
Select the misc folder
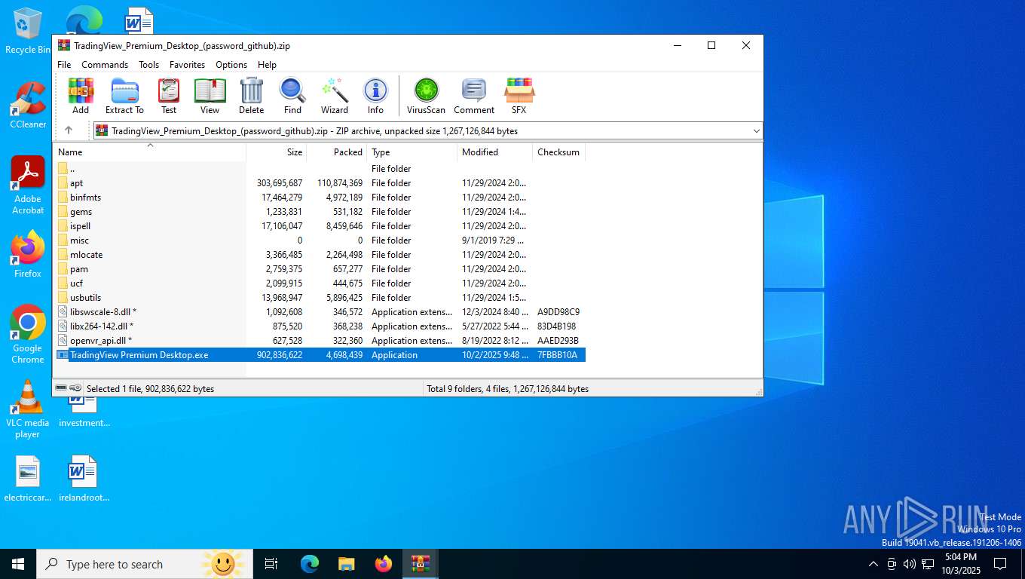pos(320,240)
